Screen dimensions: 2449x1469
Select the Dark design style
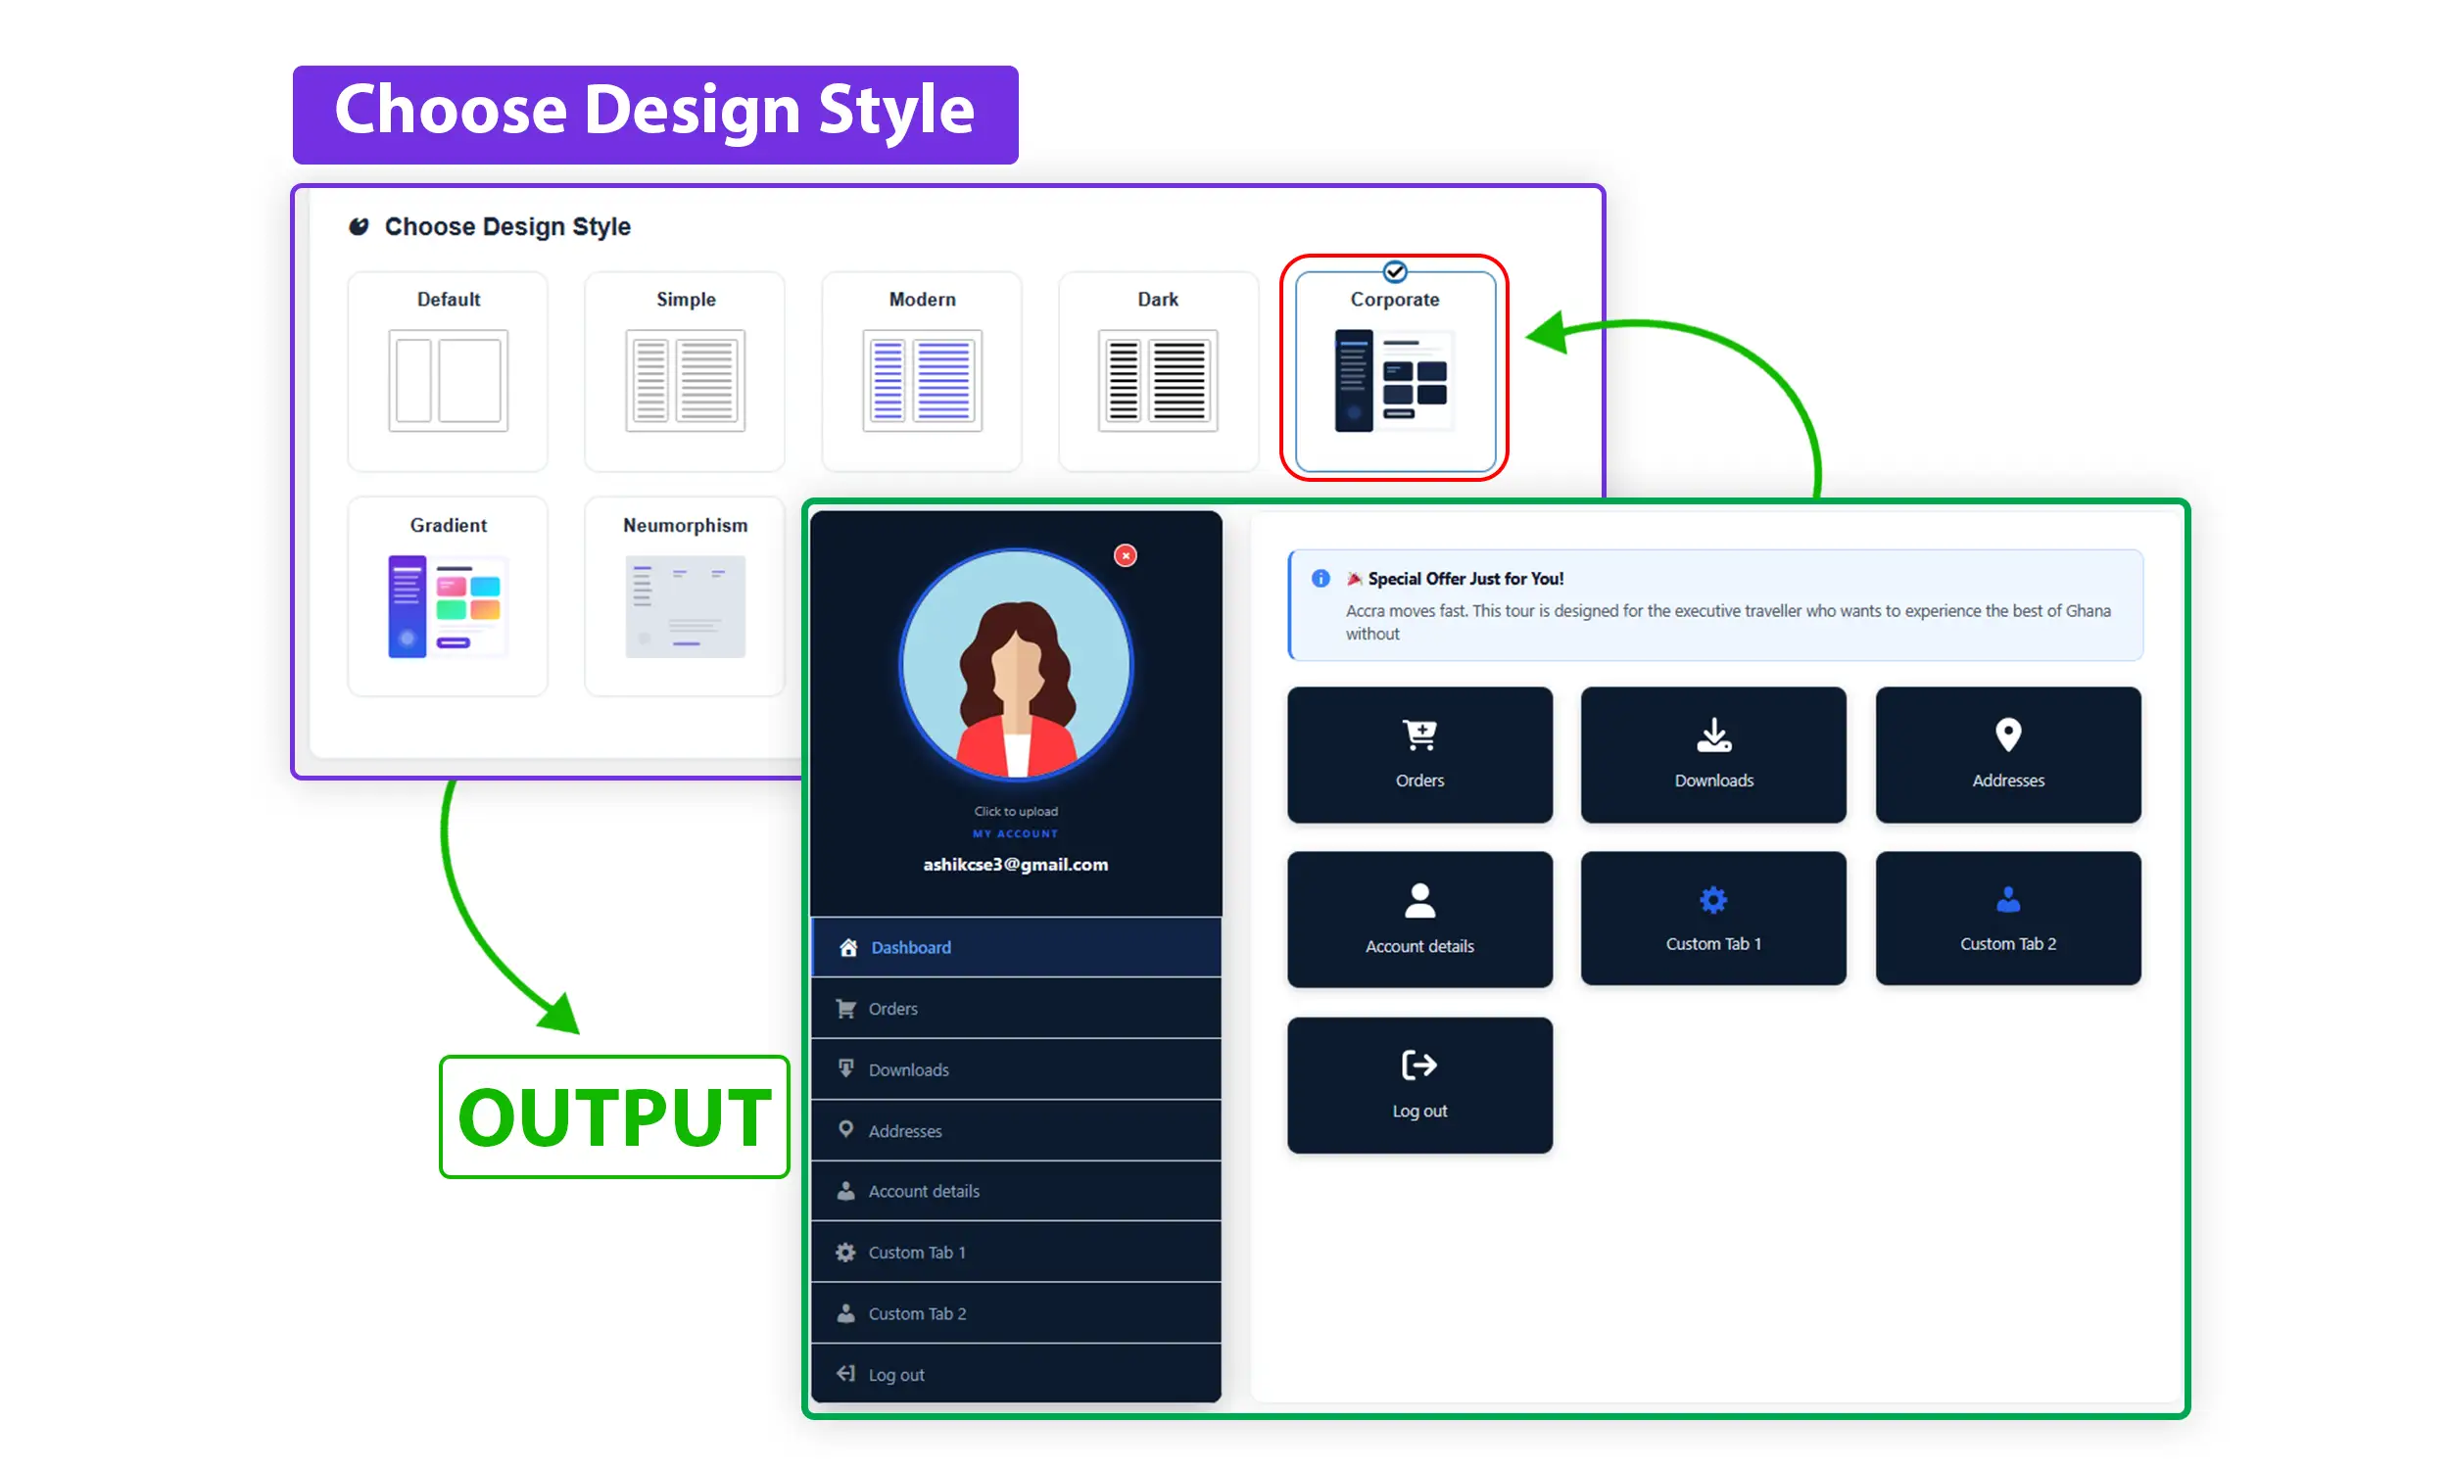click(x=1157, y=371)
